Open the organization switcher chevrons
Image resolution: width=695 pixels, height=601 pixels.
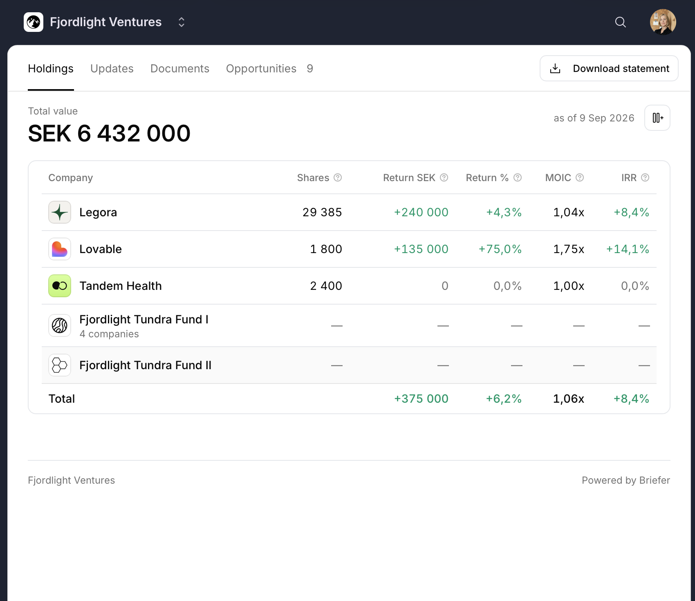pyautogui.click(x=182, y=22)
